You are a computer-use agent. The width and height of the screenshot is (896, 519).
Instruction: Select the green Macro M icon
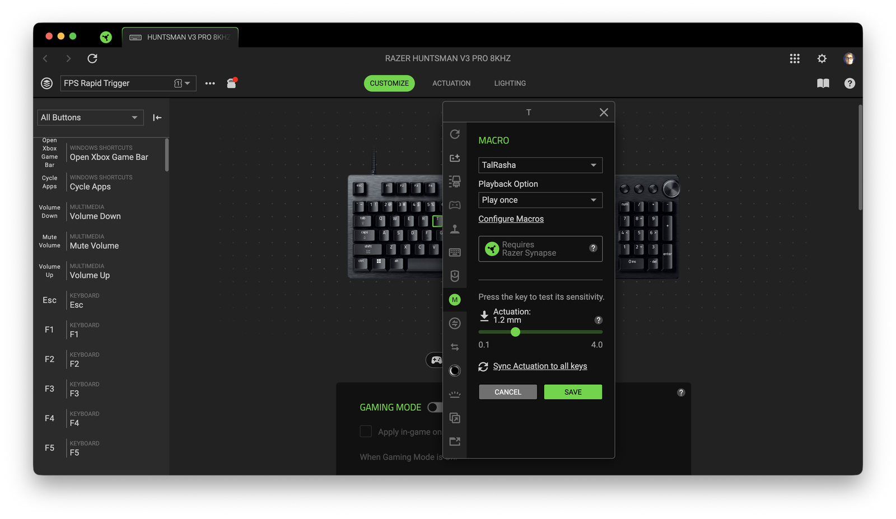[455, 300]
